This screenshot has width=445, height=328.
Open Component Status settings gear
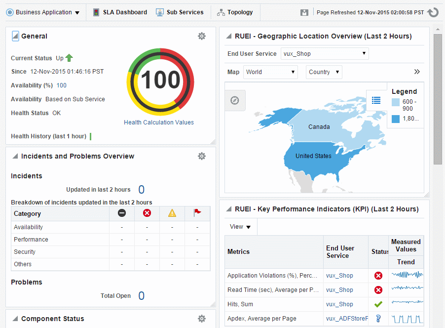point(202,319)
